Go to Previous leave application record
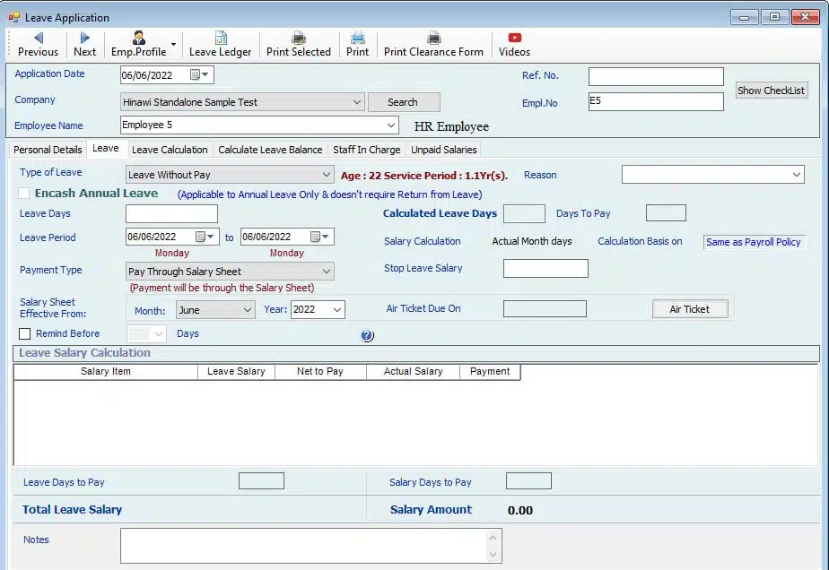This screenshot has height=570, width=829. pos(38,45)
